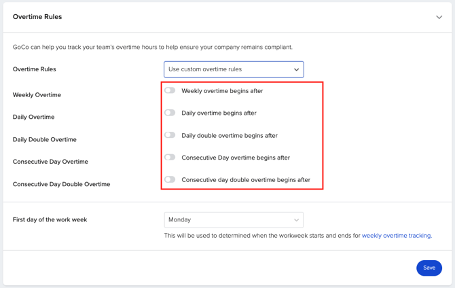This screenshot has height=288, width=455.
Task: Select the Consecutive Day Double Overtime label
Action: pos(61,184)
